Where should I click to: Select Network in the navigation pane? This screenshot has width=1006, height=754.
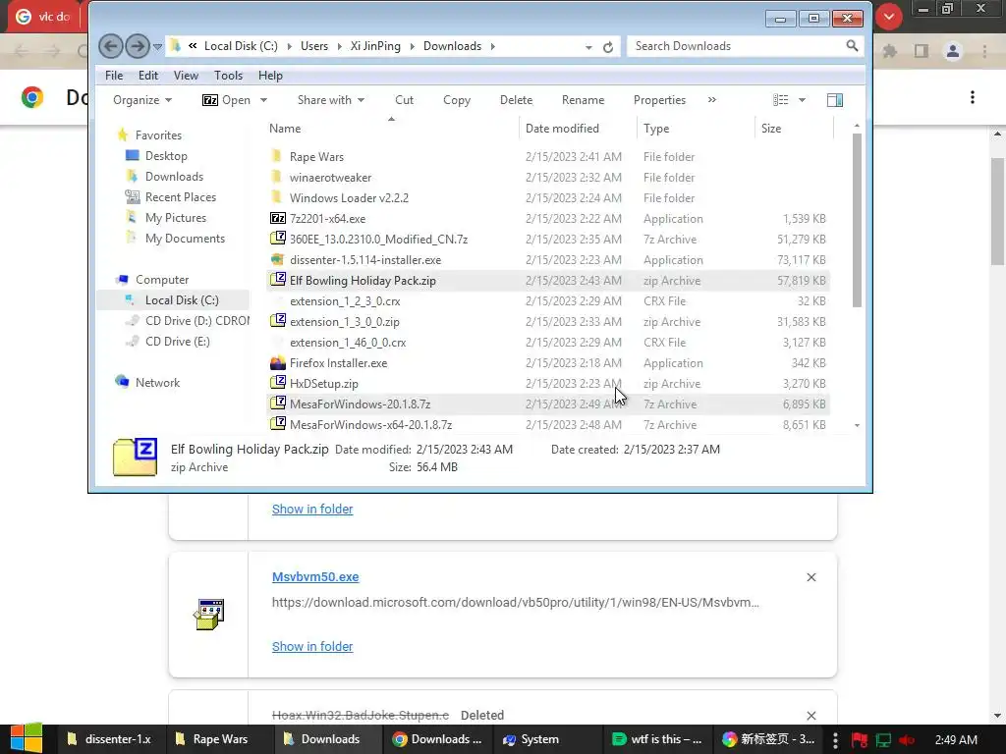tap(157, 383)
